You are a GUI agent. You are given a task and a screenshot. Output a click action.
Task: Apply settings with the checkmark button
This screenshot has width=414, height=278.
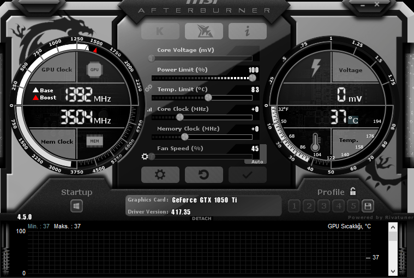(248, 175)
